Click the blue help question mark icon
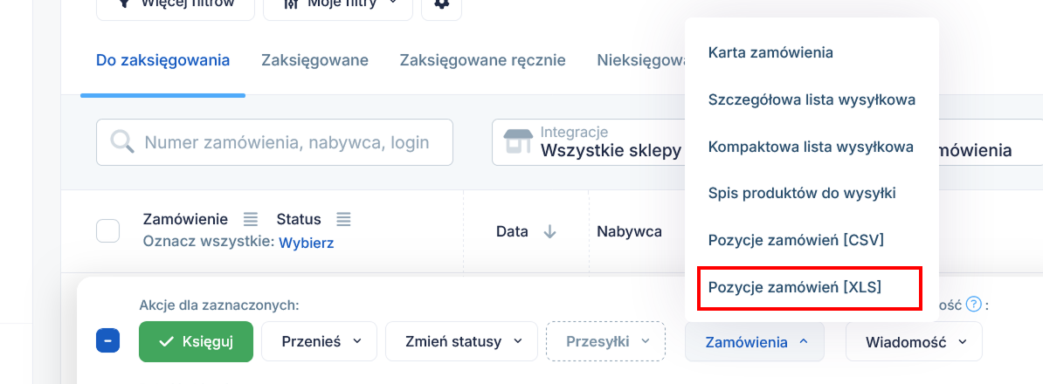The width and height of the screenshot is (1043, 384). pos(974,305)
